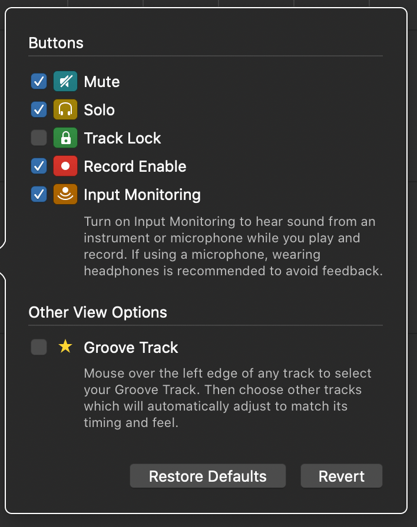Click the Revert button
The image size is (417, 527).
click(x=342, y=476)
